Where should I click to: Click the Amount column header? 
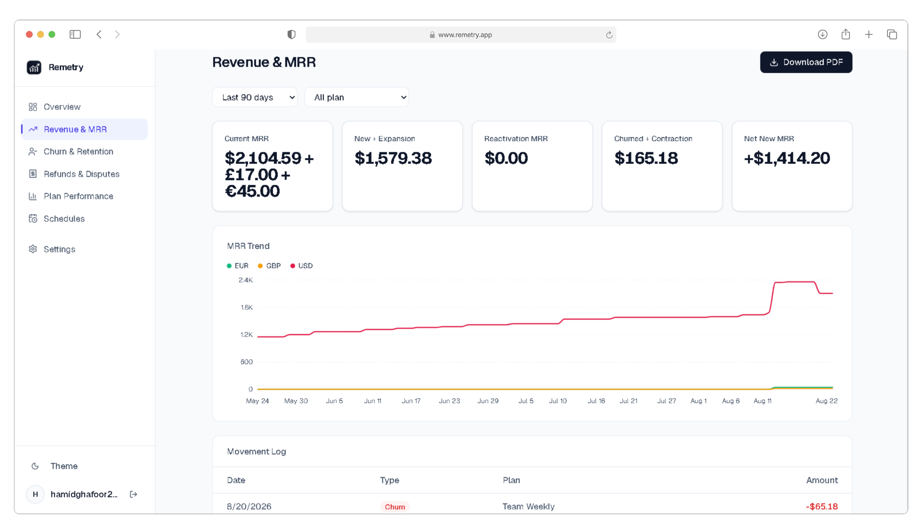[822, 480]
